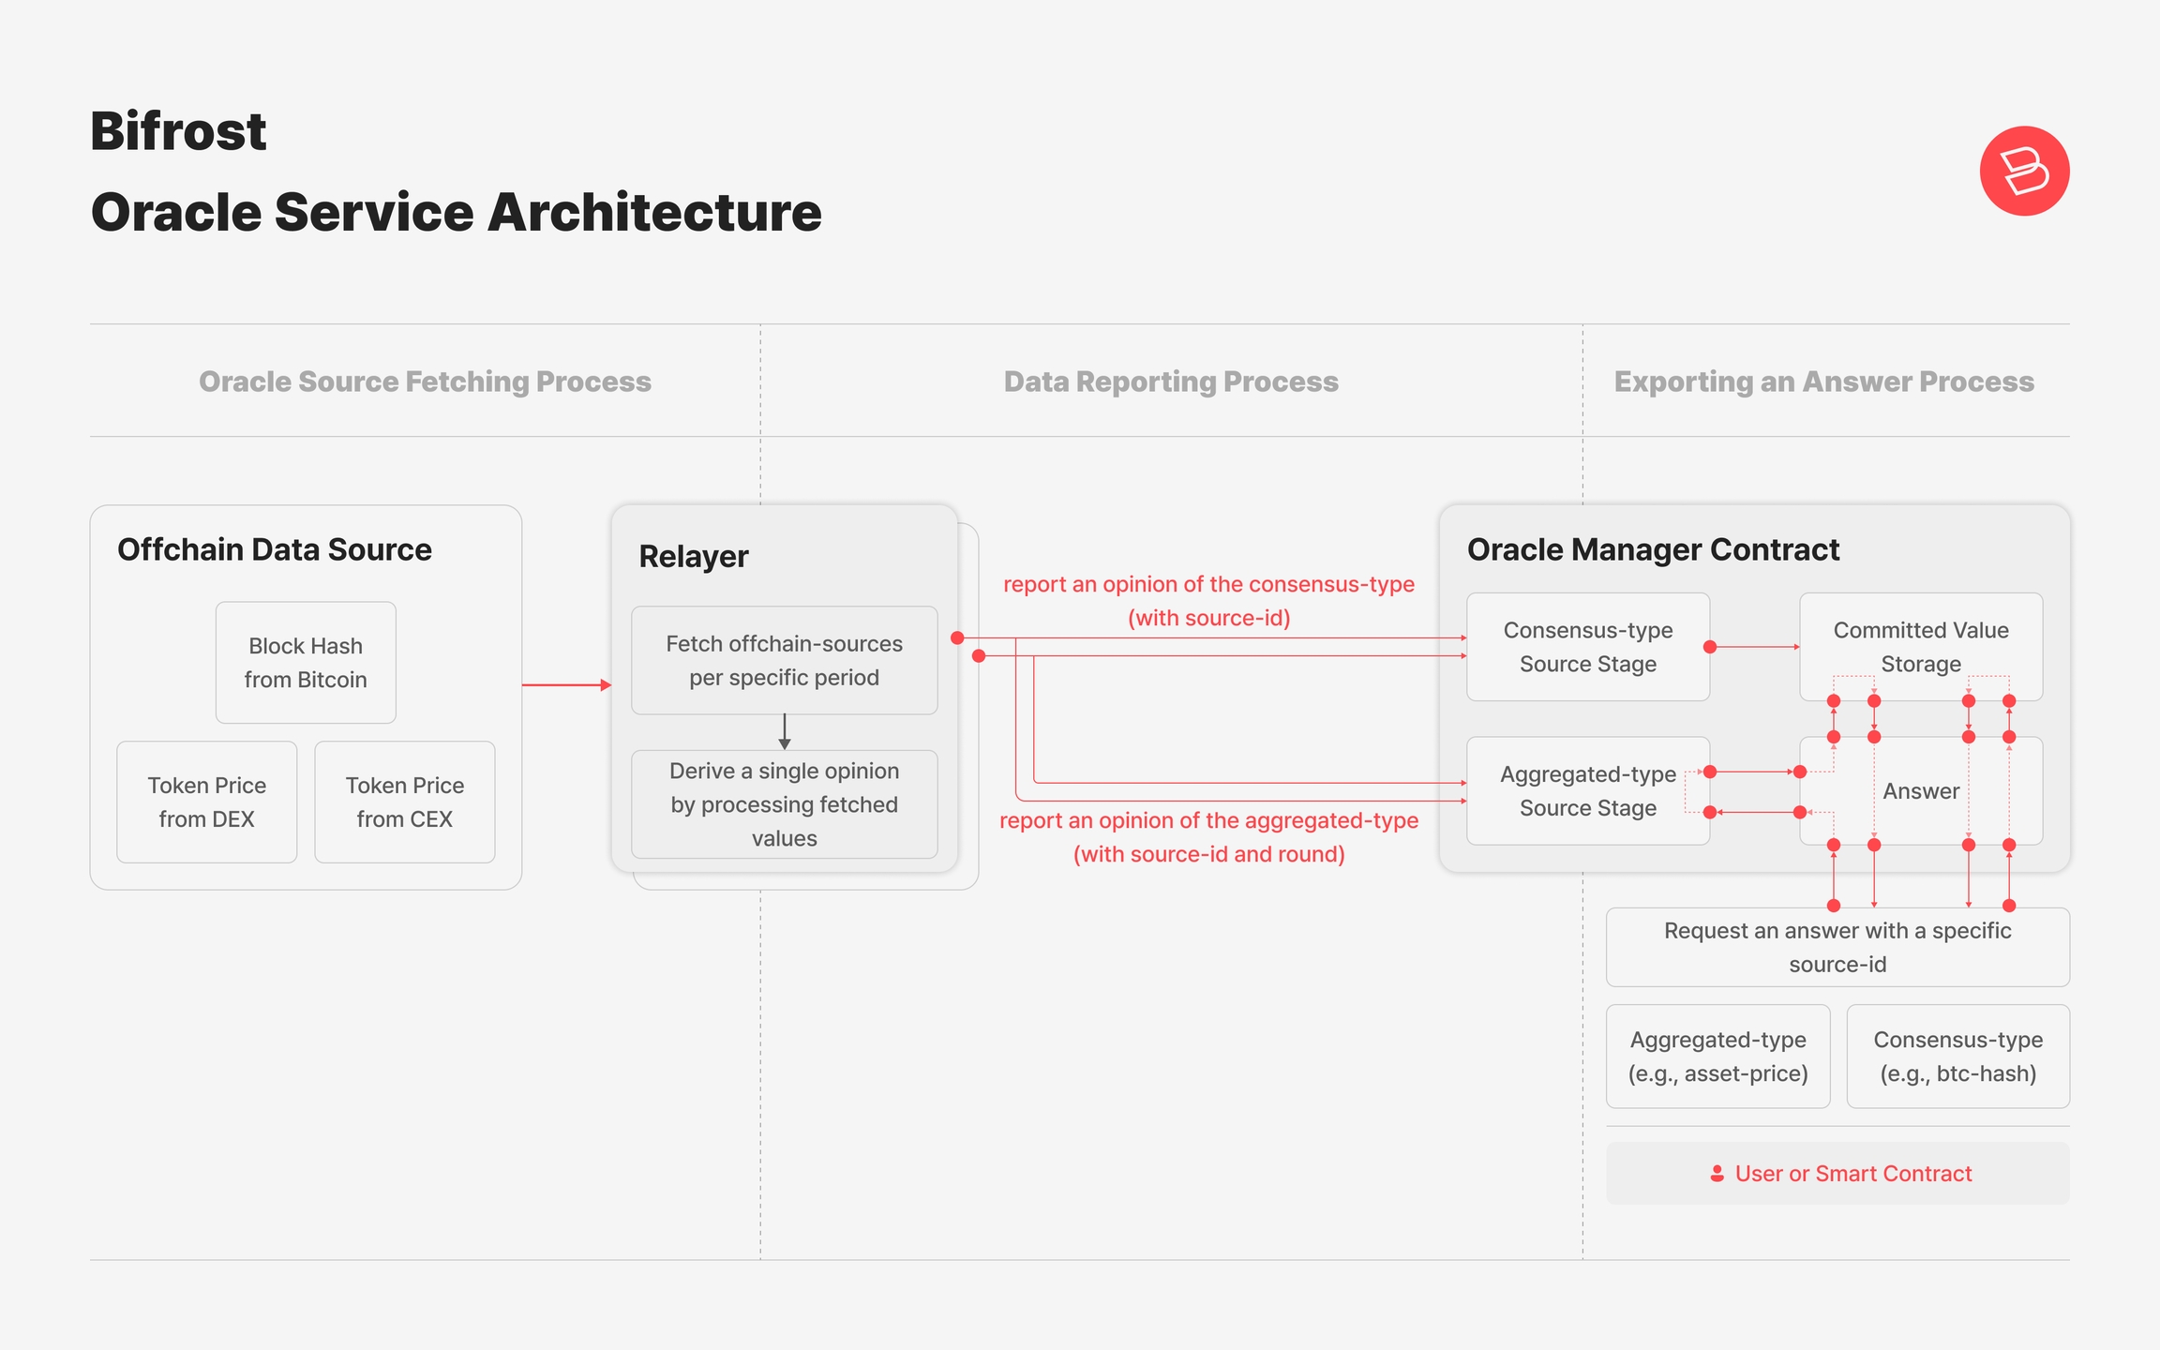Click the black arrow between Relayer steps
The image size is (2160, 1350).
[785, 731]
